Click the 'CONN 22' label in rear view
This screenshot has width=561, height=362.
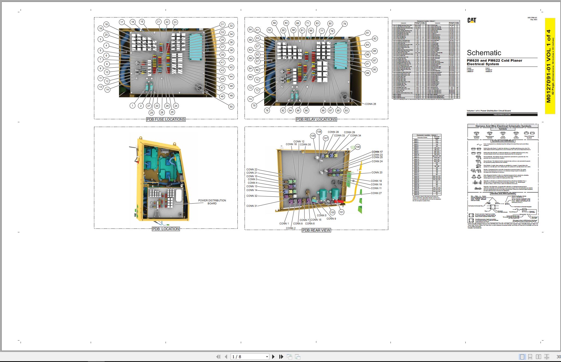coord(252,170)
